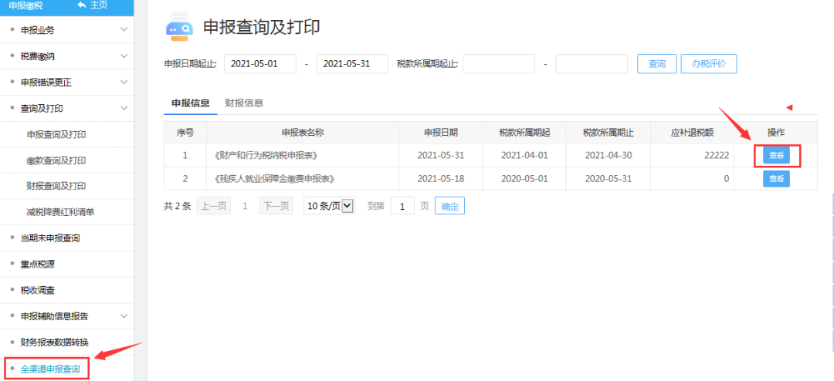Click the 申报缴税 header label
This screenshot has width=834, height=381.
click(25, 5)
